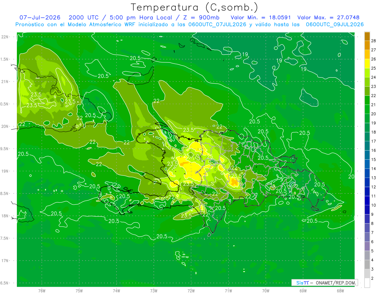Click the title "Temperatura (C,somb.)"
Screen dimensions: 382x295
pyautogui.click(x=194, y=7)
